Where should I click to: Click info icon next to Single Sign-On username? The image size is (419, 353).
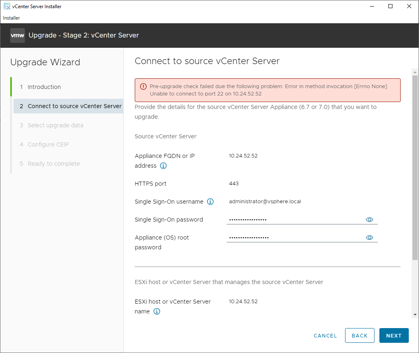(210, 202)
